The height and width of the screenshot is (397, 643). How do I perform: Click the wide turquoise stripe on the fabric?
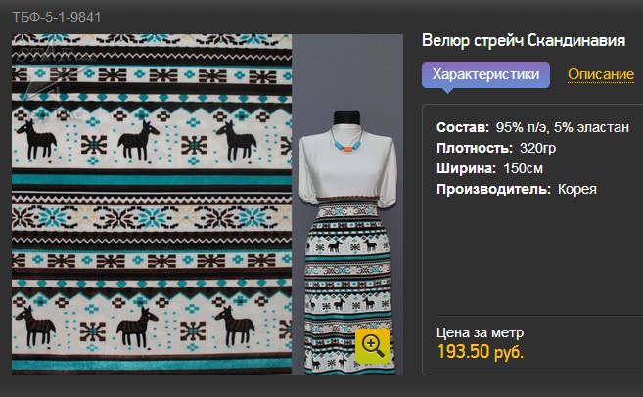(x=152, y=180)
